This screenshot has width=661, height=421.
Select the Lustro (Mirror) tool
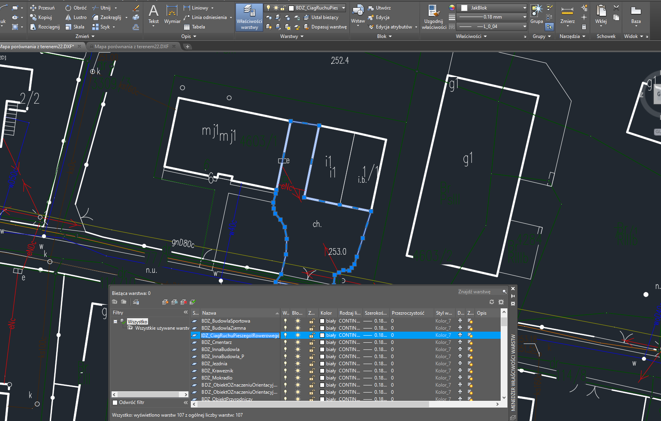point(76,17)
